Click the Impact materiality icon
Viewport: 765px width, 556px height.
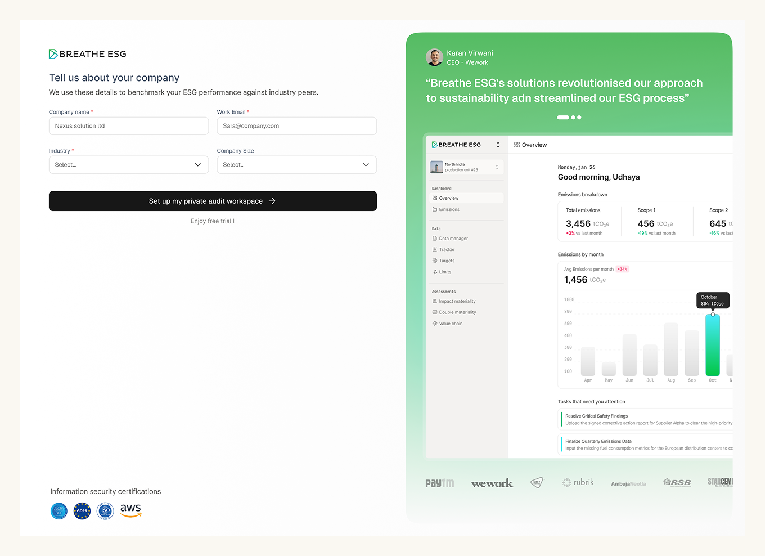coord(435,301)
